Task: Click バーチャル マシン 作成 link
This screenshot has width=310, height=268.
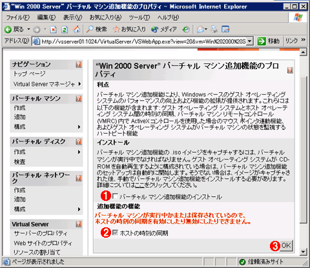Action: [x=19, y=108]
